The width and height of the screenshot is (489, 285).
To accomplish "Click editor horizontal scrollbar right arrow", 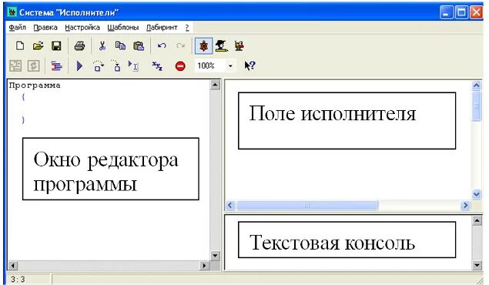I will [x=204, y=266].
